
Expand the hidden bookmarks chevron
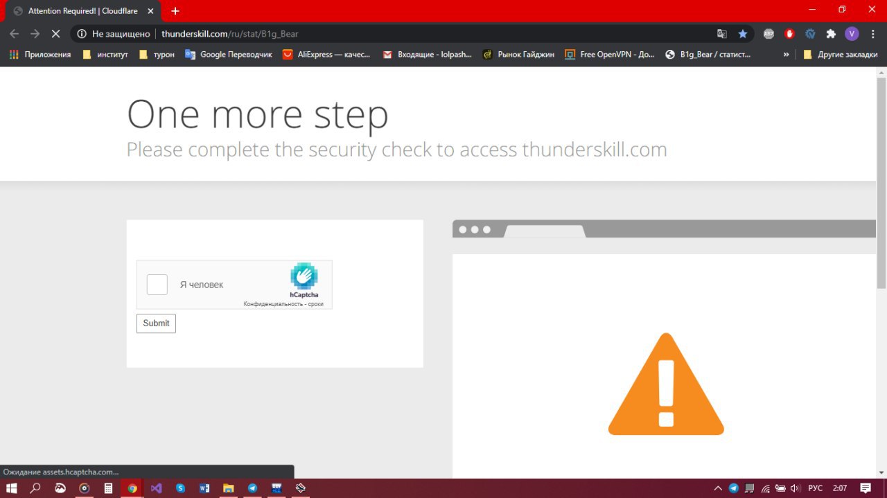[786, 54]
